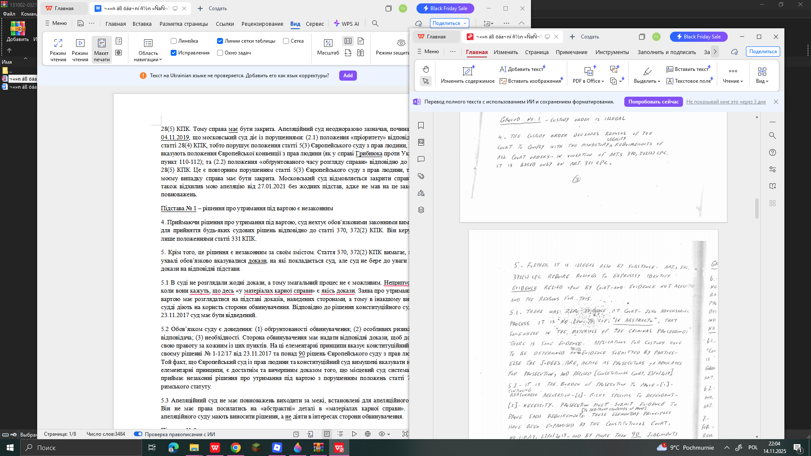
Task: Open Microsoft Edge from the taskbar
Action: coord(174,448)
